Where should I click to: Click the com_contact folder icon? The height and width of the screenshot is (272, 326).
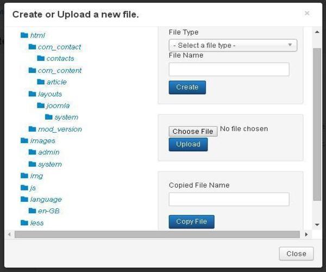(32, 47)
